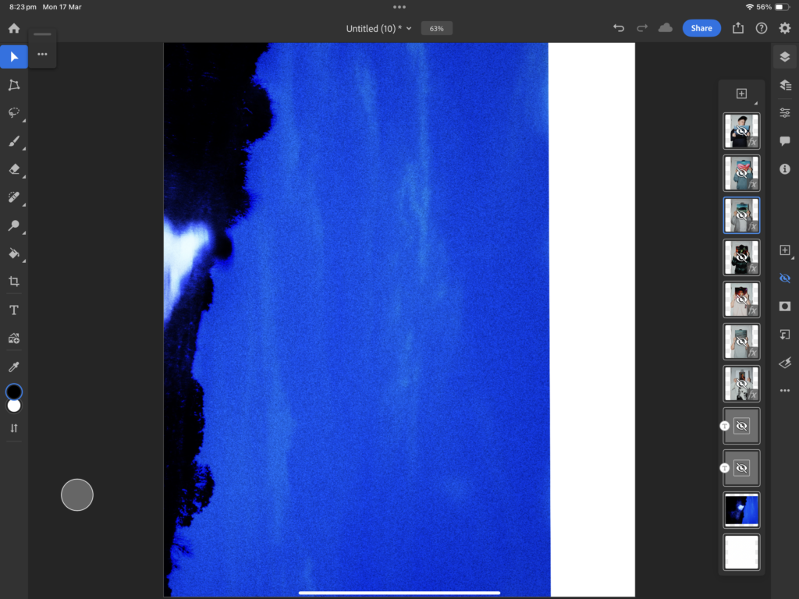Select the Crop tool

pos(14,282)
